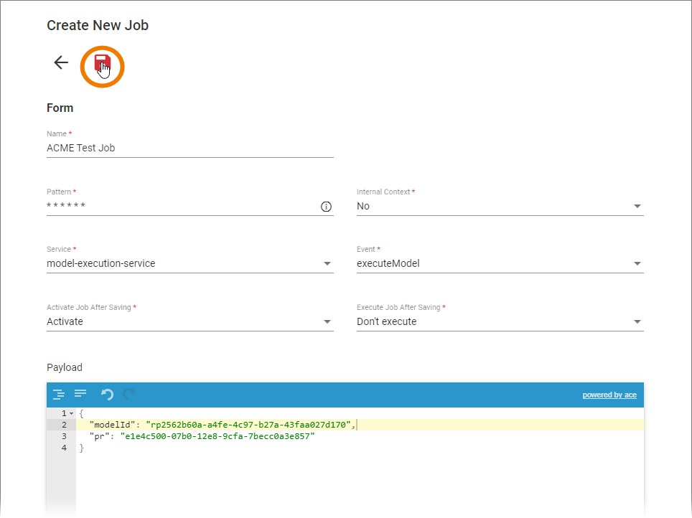Click into the Name field
692x518 pixels.
click(x=190, y=148)
